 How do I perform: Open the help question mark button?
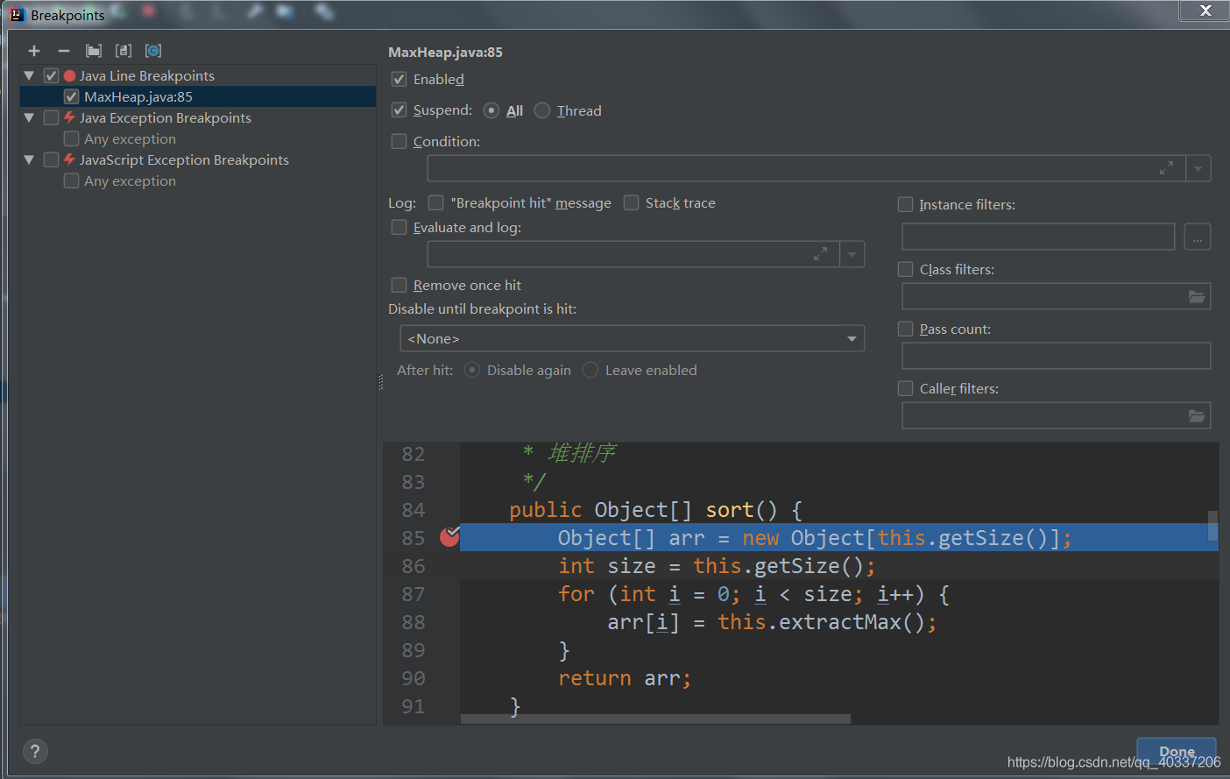[34, 751]
